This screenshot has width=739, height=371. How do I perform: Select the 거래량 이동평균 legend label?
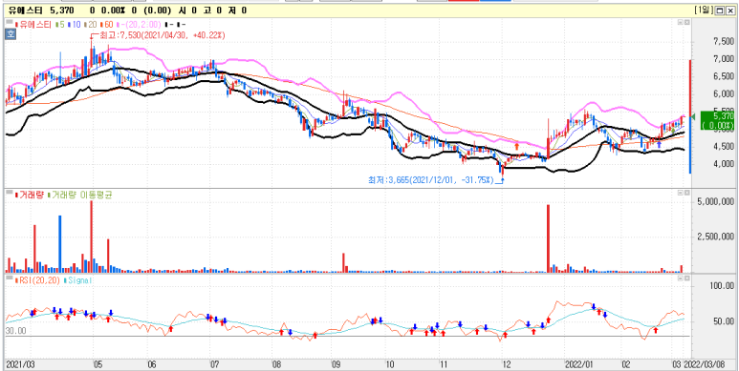click(x=80, y=195)
